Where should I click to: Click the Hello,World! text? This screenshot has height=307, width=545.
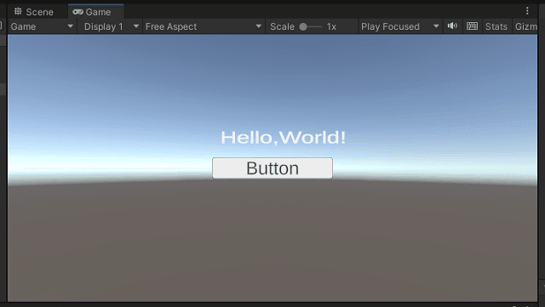tap(284, 138)
